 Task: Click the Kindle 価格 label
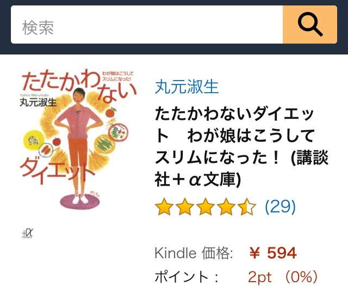194,253
